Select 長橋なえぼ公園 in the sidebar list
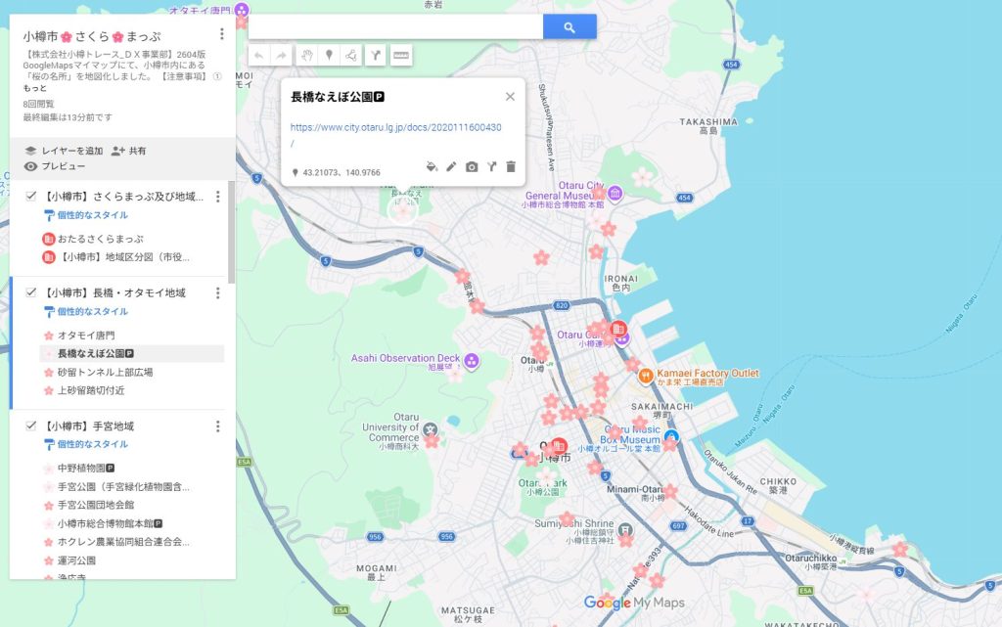The width and height of the screenshot is (1002, 627). coord(132,354)
